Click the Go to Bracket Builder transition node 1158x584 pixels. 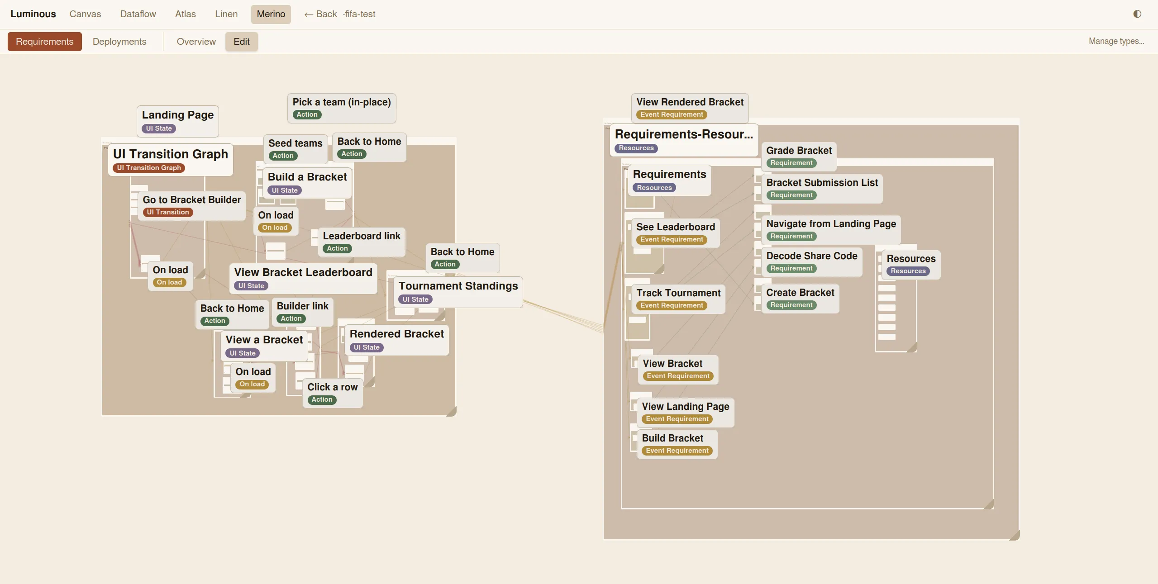point(192,205)
